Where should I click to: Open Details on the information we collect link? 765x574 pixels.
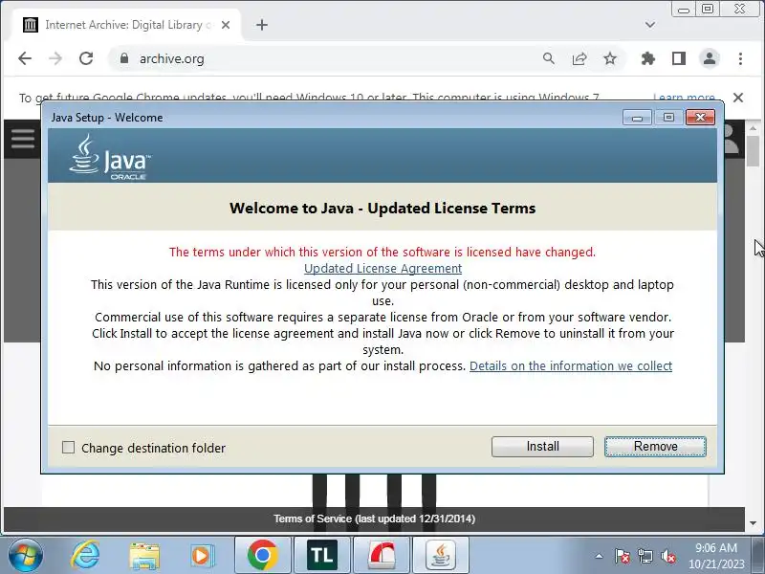coord(571,366)
